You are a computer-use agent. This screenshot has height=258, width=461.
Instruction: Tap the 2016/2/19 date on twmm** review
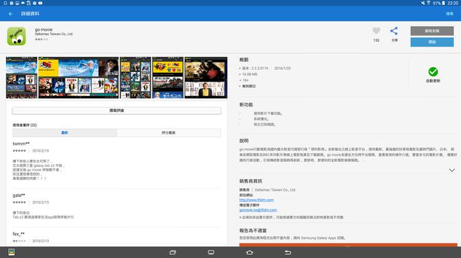(41, 151)
